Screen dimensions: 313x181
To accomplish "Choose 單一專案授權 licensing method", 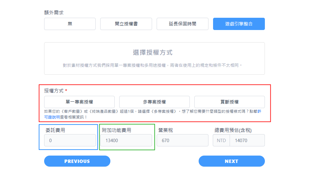I will [x=79, y=102].
